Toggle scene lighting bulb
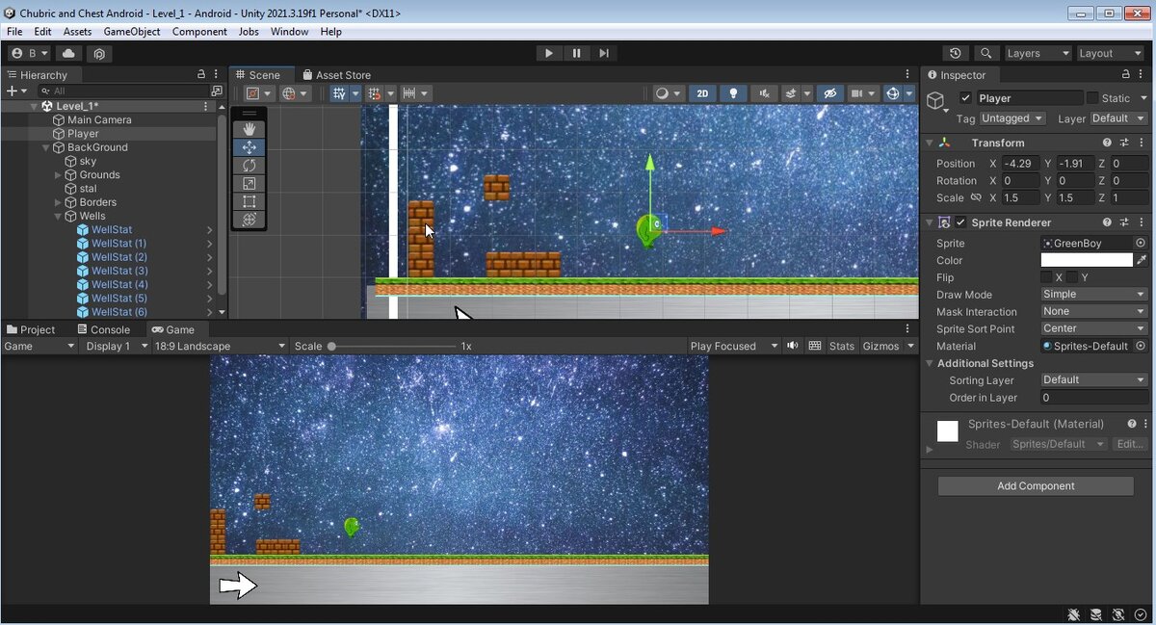Image resolution: width=1156 pixels, height=625 pixels. coord(734,93)
